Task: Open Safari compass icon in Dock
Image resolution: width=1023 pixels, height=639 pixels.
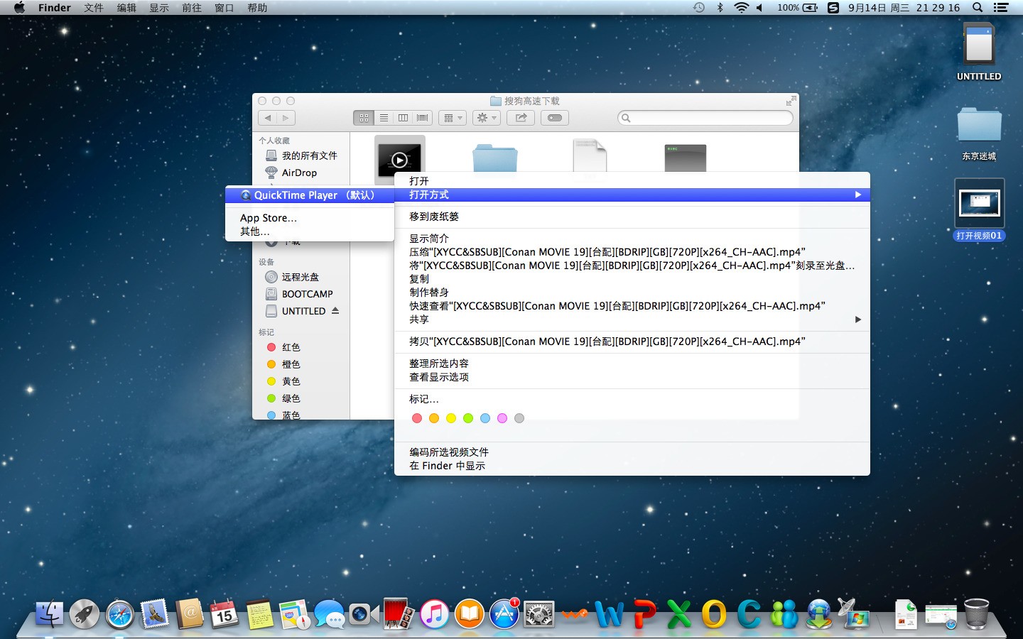Action: coord(120,614)
